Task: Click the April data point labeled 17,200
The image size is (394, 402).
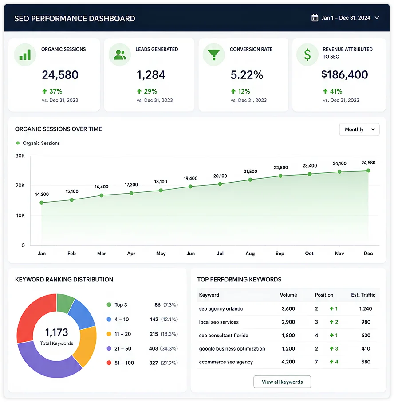Action: (x=131, y=193)
